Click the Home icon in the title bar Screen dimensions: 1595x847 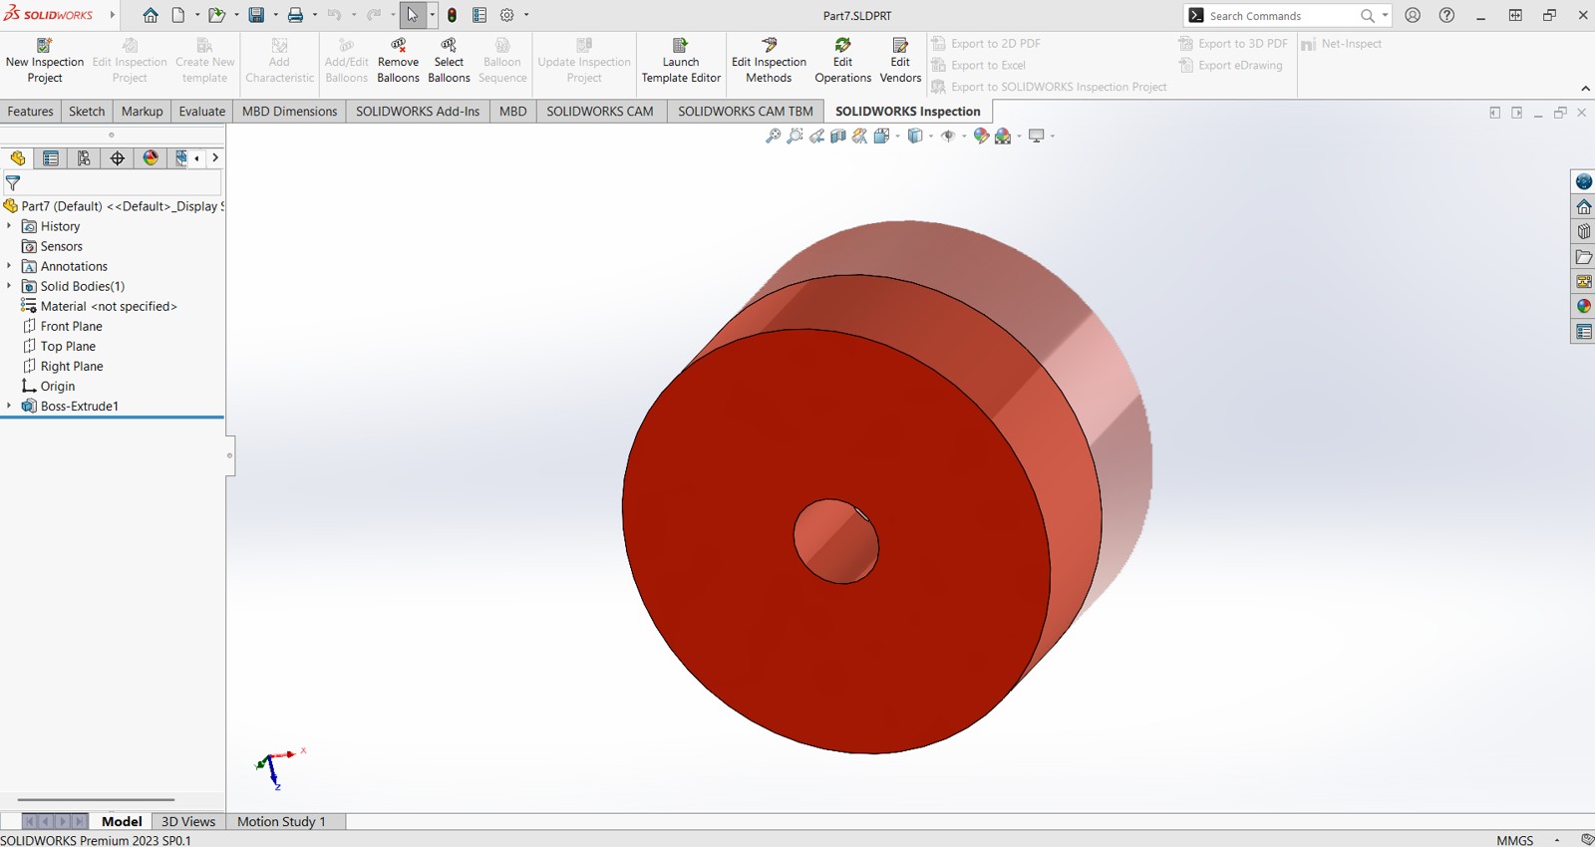[151, 15]
